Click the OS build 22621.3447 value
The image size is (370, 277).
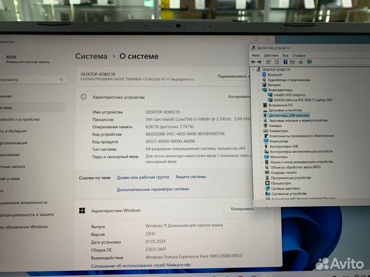156,249
